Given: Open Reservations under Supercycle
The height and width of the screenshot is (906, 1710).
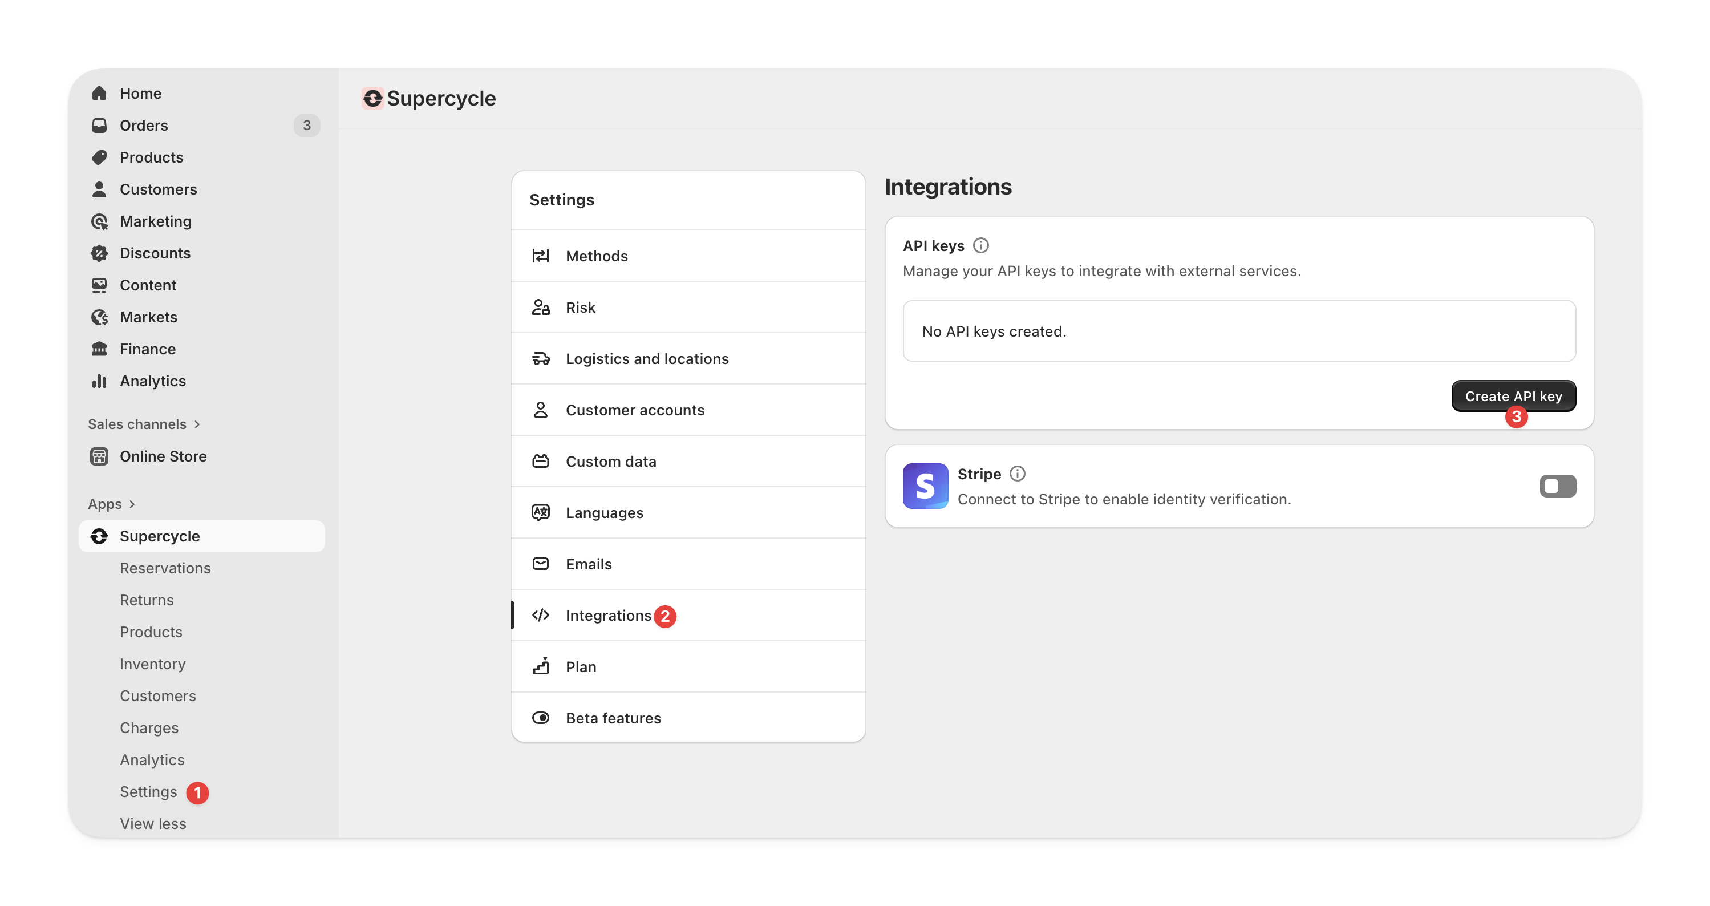Looking at the screenshot, I should 165,568.
